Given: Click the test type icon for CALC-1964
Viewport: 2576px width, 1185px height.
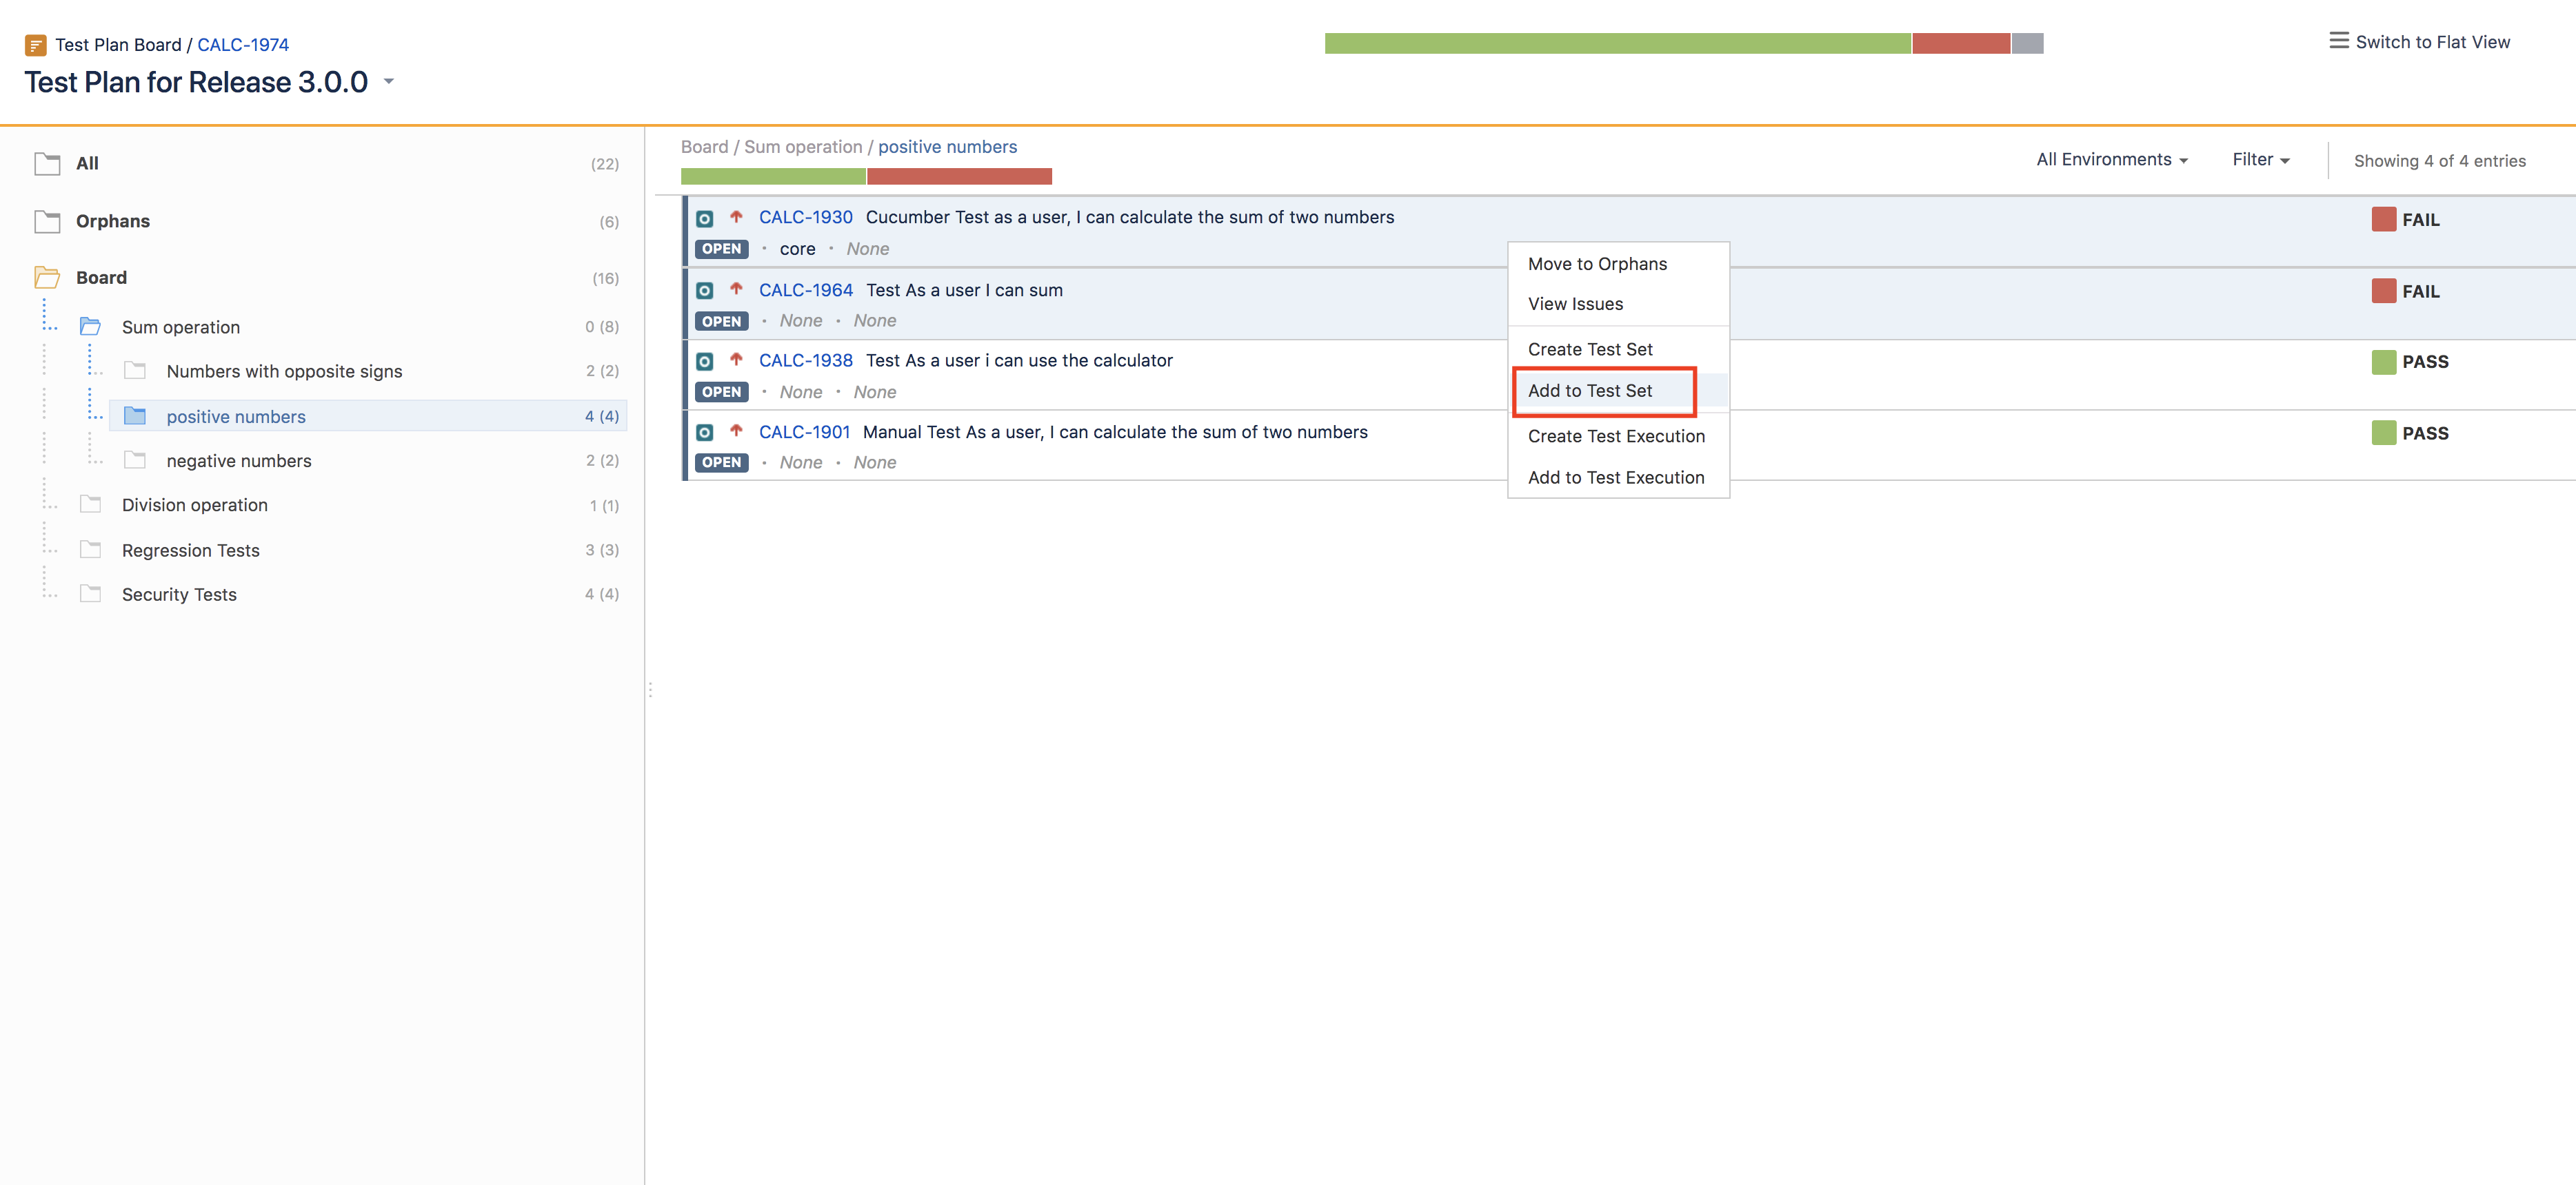Looking at the screenshot, I should pos(705,290).
